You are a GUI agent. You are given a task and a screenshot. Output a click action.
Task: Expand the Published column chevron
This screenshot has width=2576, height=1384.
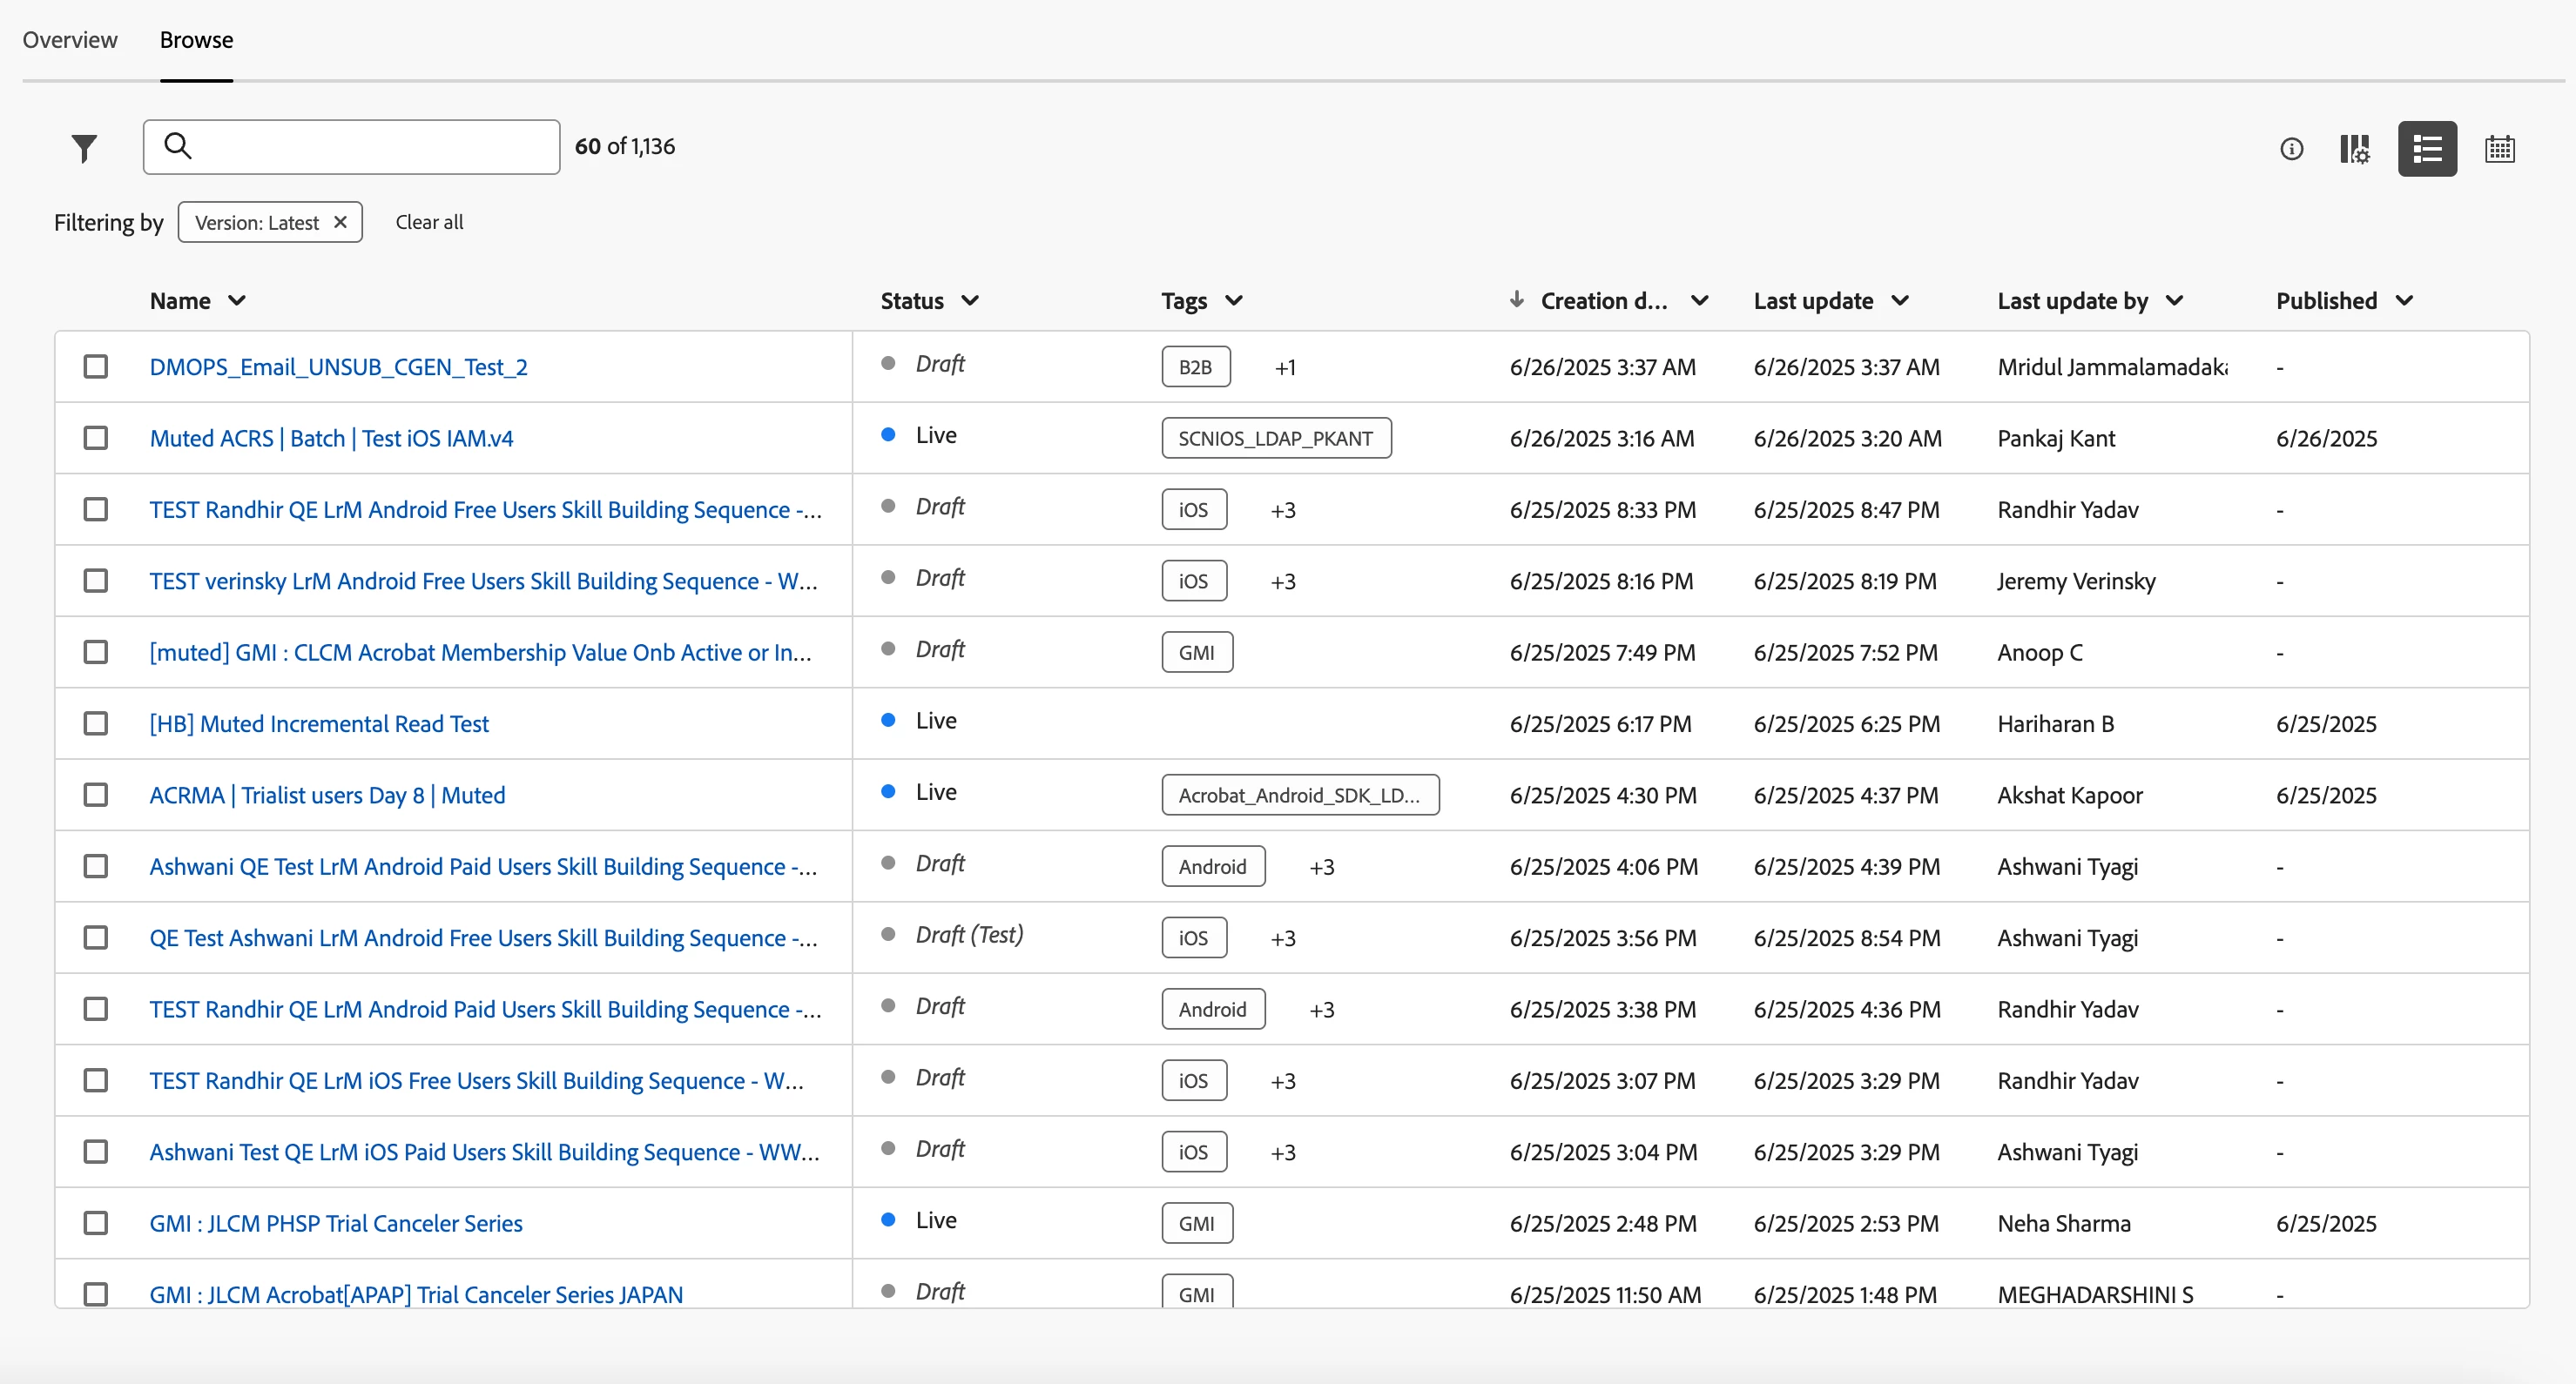pos(2405,301)
